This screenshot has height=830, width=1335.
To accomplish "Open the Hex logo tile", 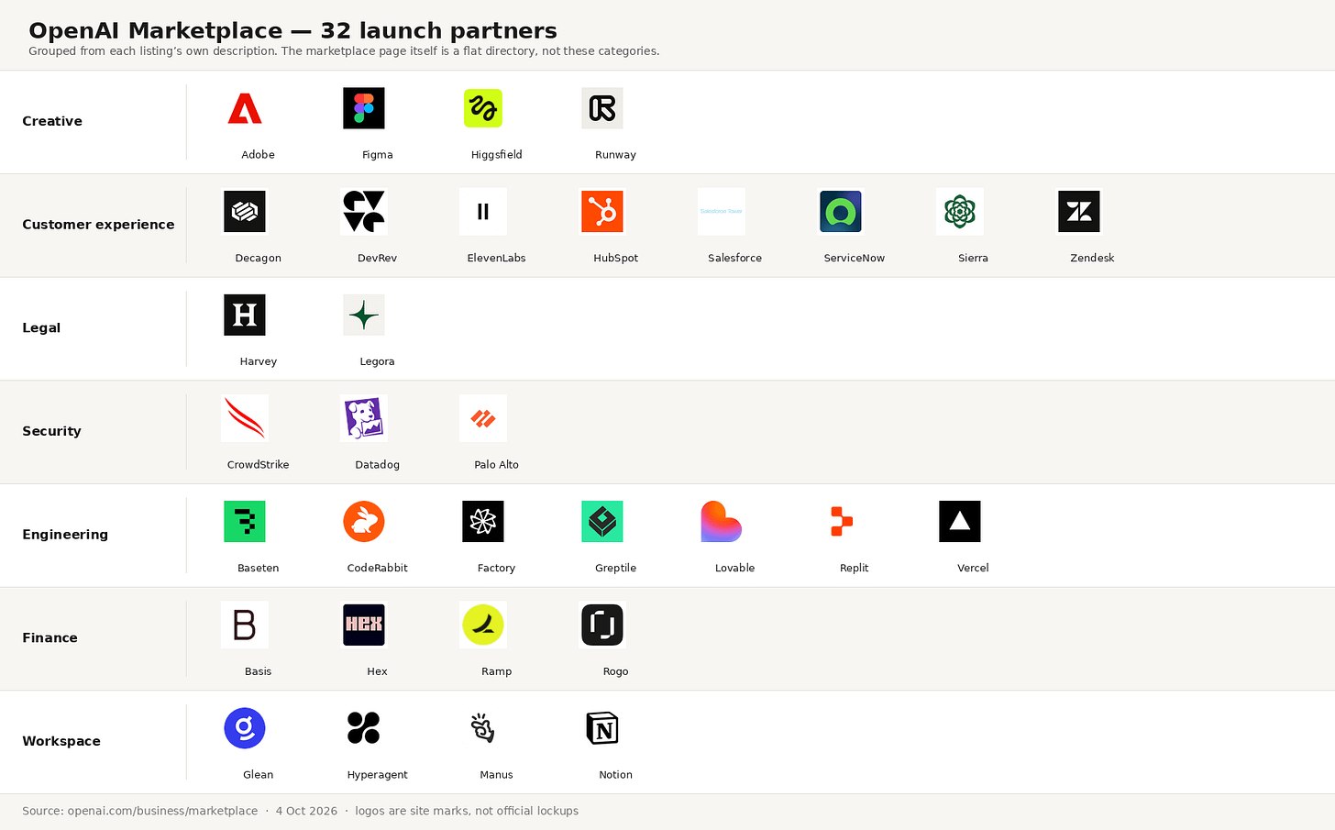I will click(x=364, y=625).
